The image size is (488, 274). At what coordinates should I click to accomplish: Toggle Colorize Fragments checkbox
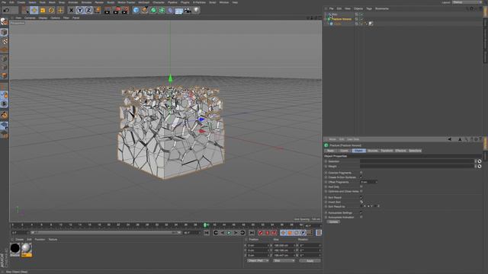point(361,173)
